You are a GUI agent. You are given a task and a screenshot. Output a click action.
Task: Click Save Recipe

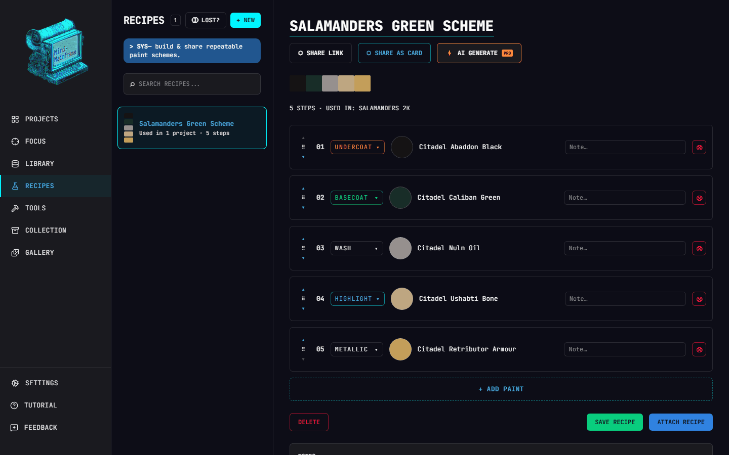(615, 422)
